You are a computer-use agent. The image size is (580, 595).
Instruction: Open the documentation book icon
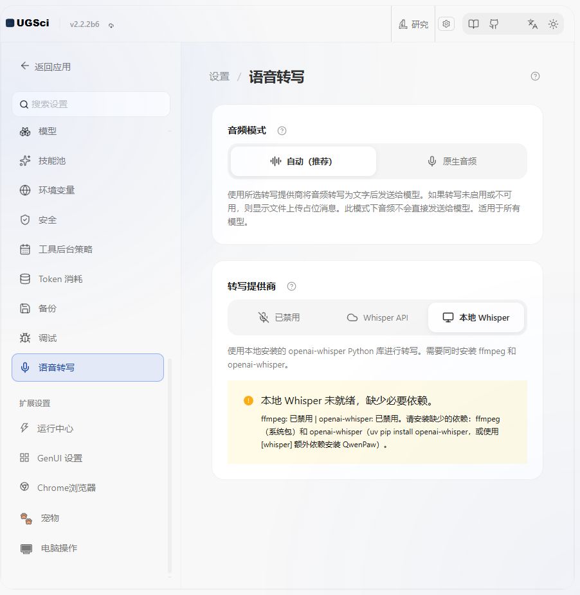pyautogui.click(x=473, y=24)
